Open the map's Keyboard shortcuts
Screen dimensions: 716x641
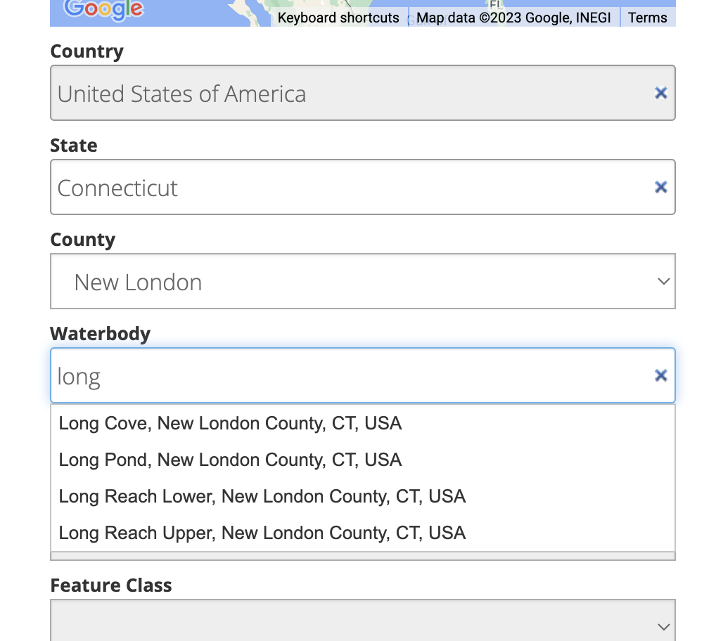pos(338,18)
